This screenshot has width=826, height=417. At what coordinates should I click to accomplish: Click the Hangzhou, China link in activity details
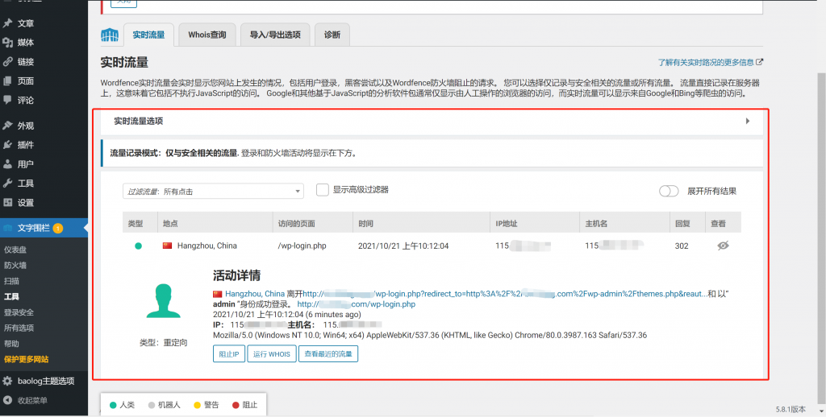255,293
